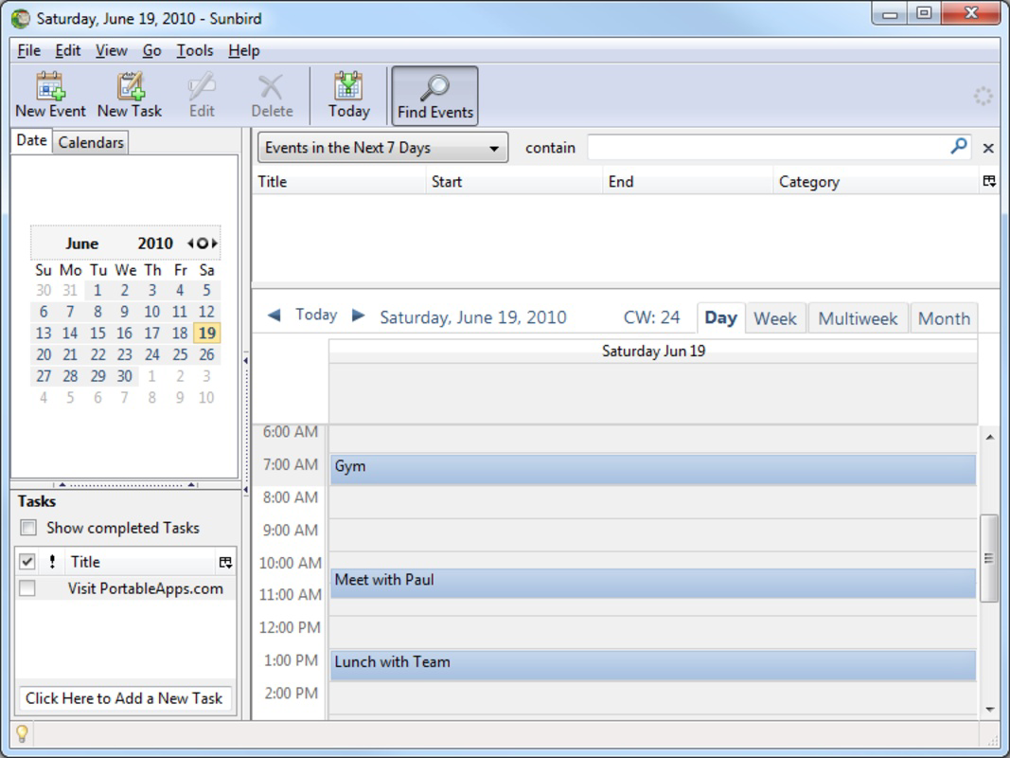Click Here to Add a New Task
Screen dimensions: 1010x758
click(124, 698)
